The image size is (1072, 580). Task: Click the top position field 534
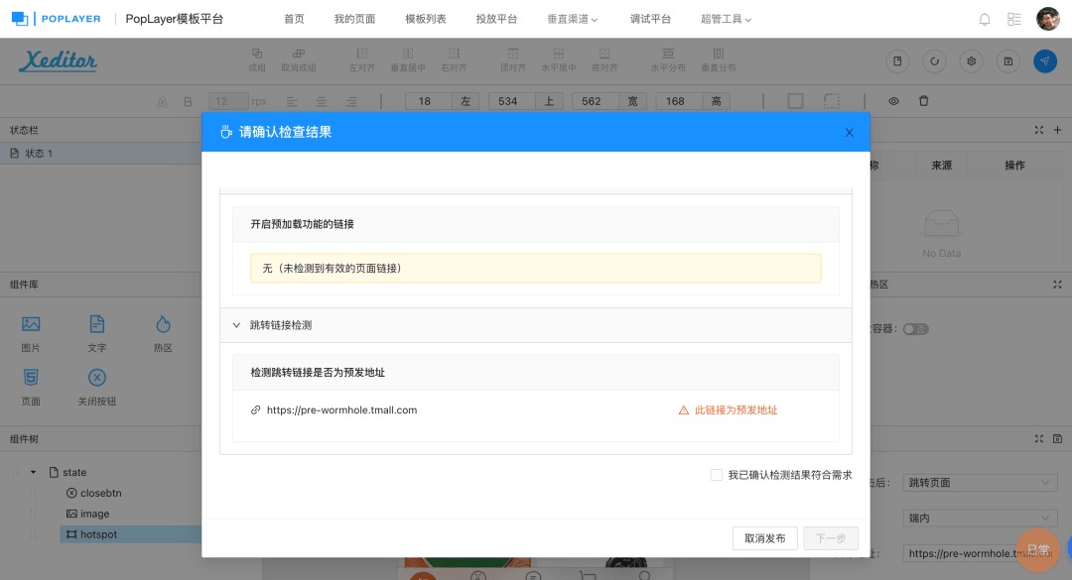pos(512,101)
